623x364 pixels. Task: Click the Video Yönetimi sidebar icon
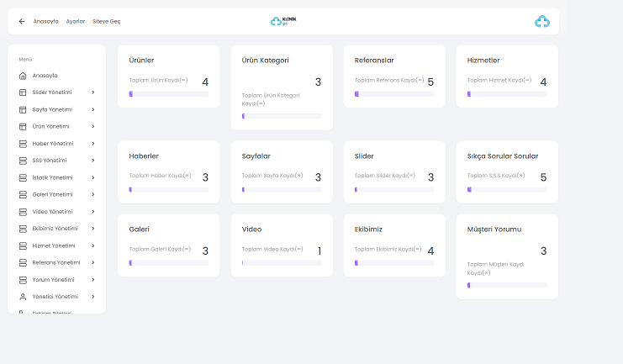click(x=23, y=212)
